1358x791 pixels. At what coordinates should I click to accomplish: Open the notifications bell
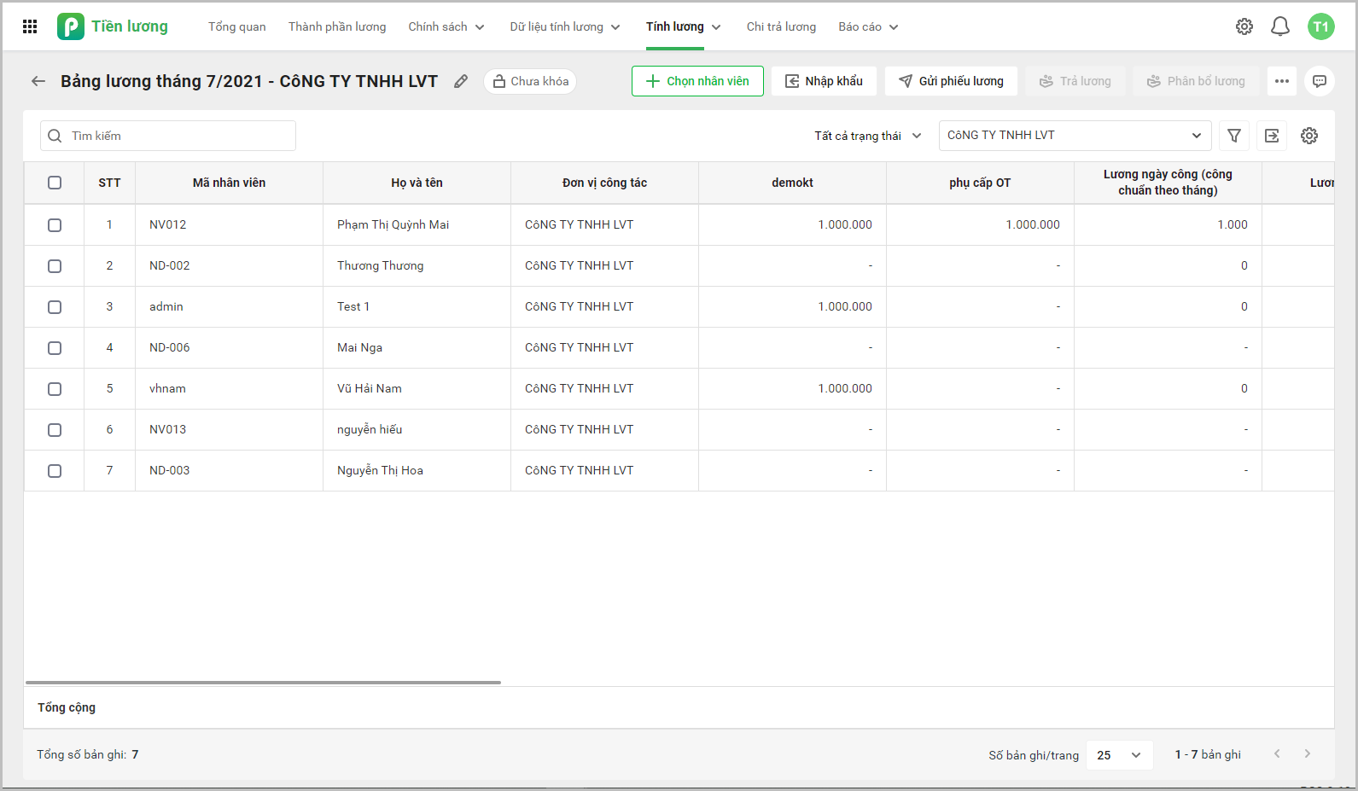tap(1279, 26)
